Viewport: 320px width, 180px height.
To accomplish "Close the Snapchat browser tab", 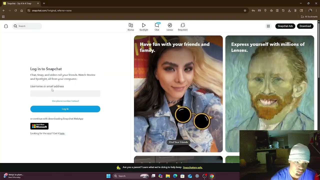I will coord(38,3).
